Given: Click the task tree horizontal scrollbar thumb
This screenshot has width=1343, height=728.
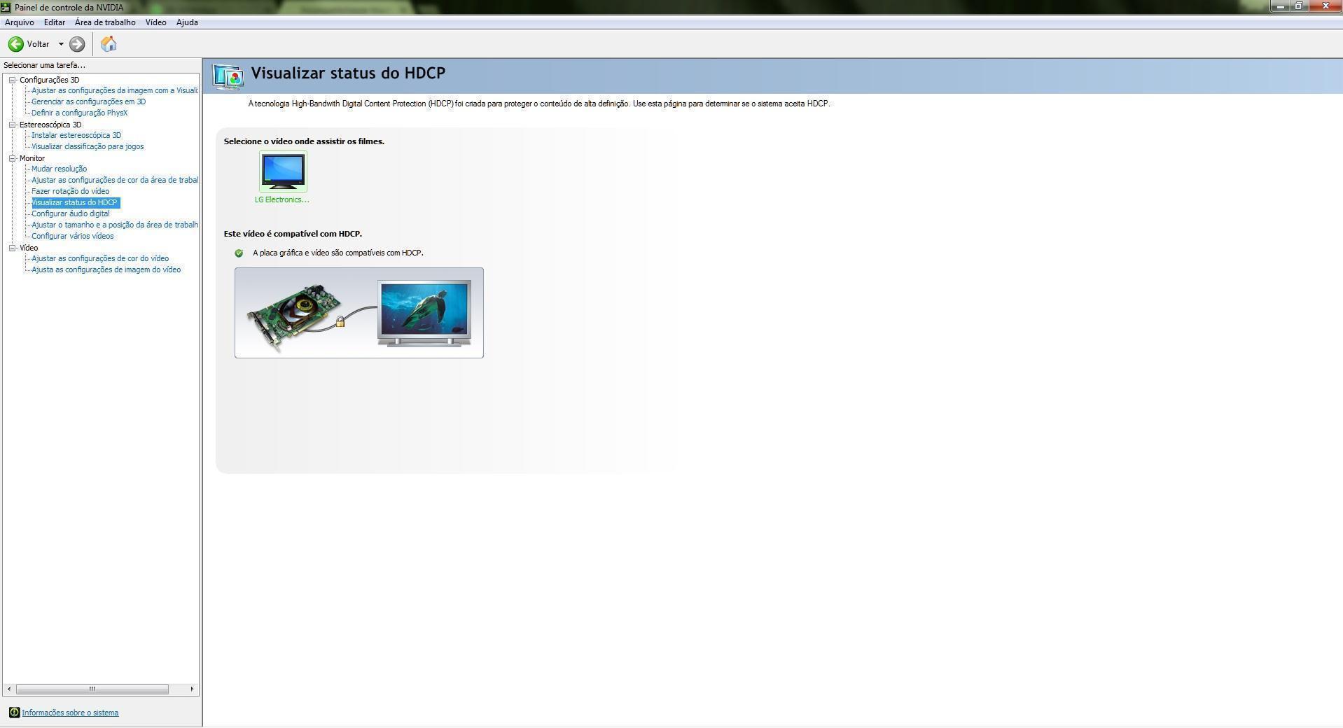Looking at the screenshot, I should click(x=92, y=689).
